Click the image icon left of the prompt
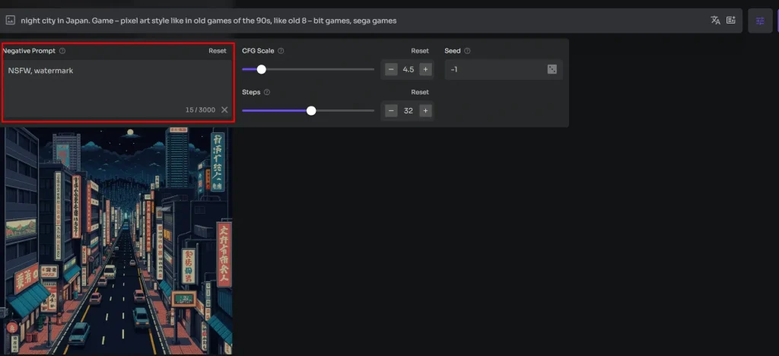 [x=10, y=21]
